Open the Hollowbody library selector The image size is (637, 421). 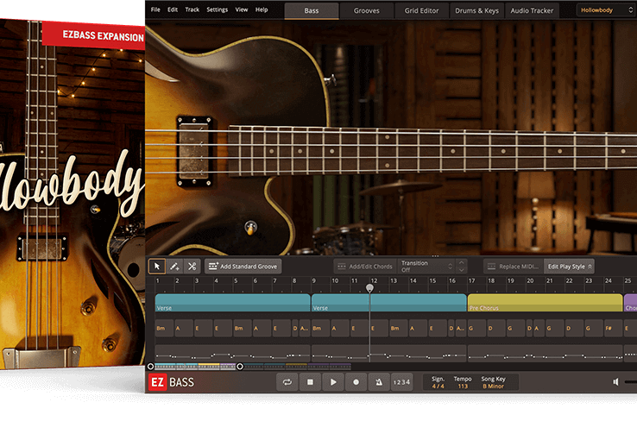click(x=606, y=10)
